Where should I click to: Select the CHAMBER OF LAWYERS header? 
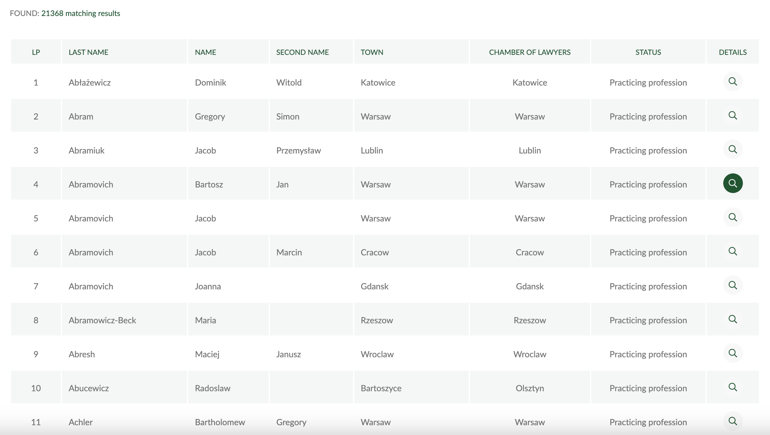pyautogui.click(x=530, y=52)
